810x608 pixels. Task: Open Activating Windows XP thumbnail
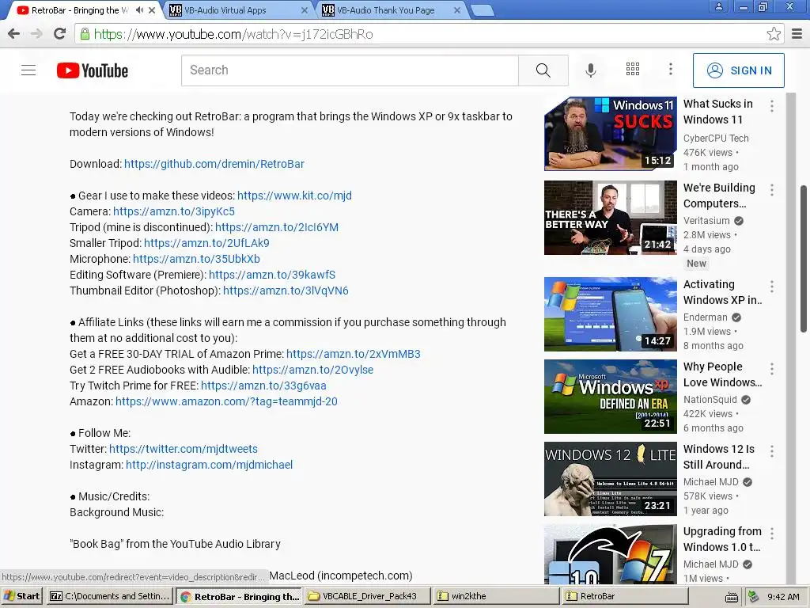tap(610, 314)
